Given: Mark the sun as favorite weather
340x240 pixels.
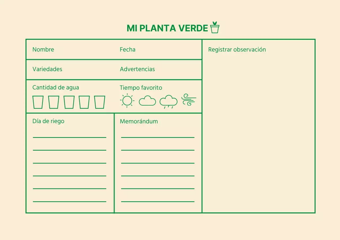Looking at the screenshot, I should coord(127,101).
